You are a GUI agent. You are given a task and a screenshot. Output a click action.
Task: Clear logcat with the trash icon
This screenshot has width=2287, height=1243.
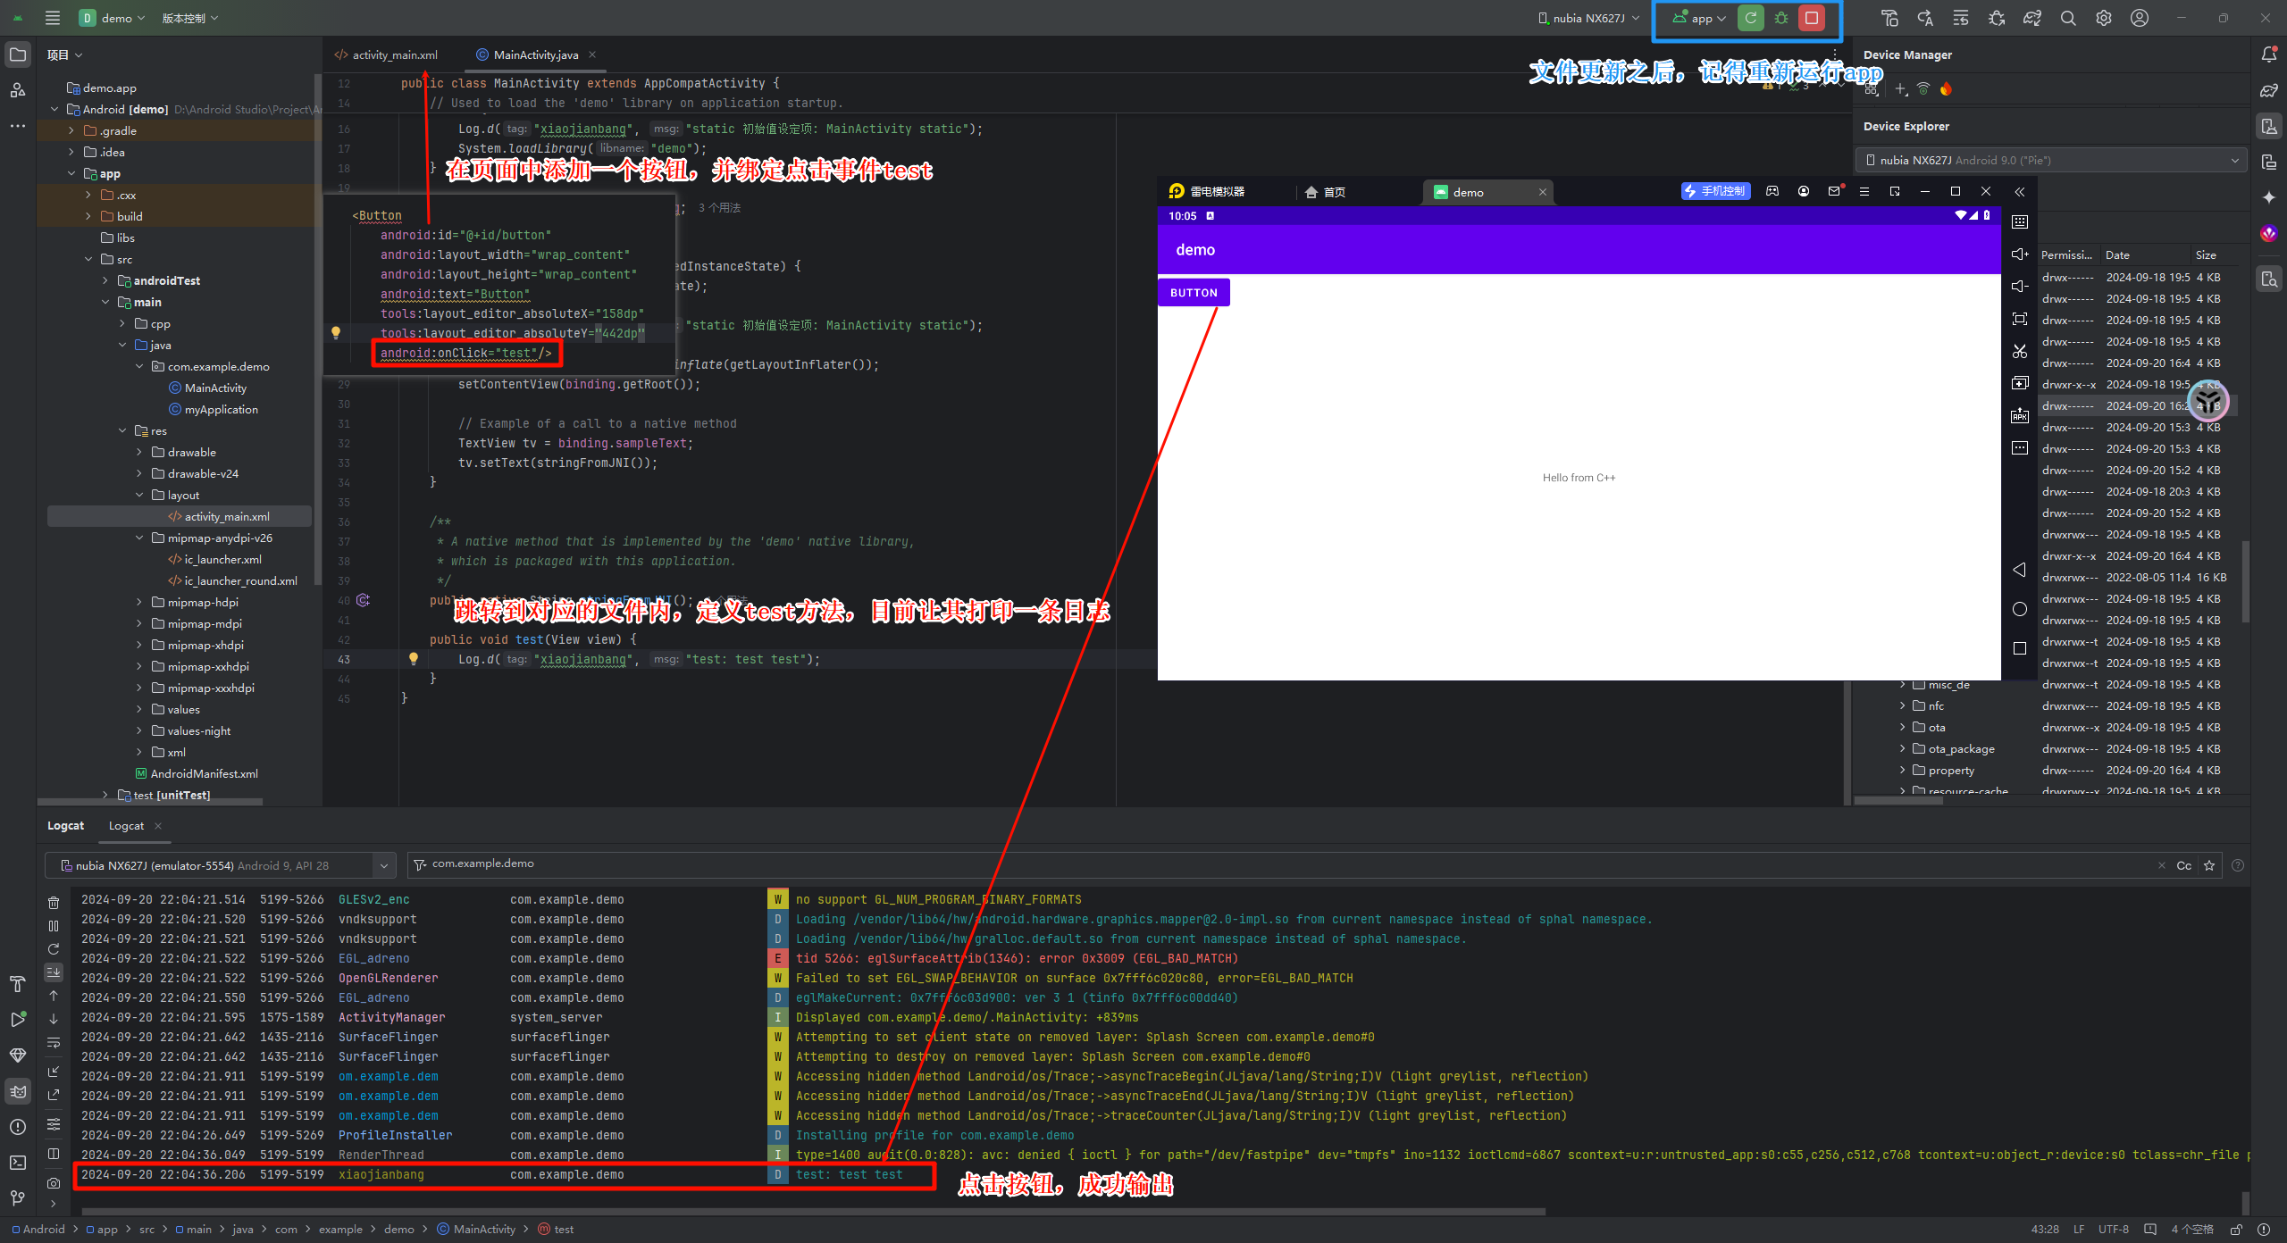(x=54, y=903)
